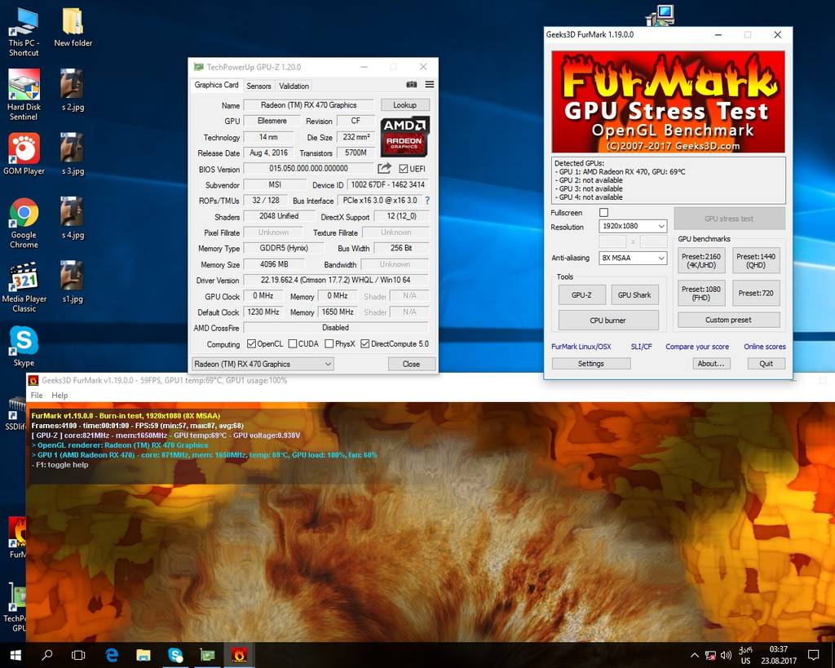Image resolution: width=835 pixels, height=668 pixels.
Task: Open the Compare your score link
Action: 696,347
